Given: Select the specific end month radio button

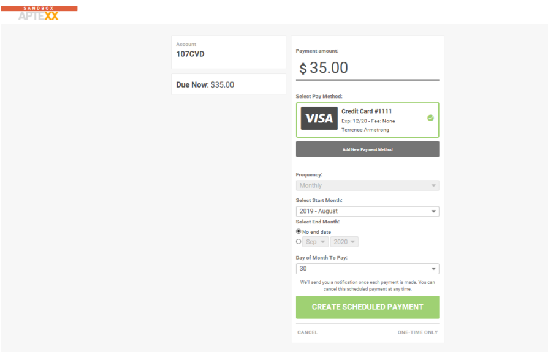Looking at the screenshot, I should 299,242.
